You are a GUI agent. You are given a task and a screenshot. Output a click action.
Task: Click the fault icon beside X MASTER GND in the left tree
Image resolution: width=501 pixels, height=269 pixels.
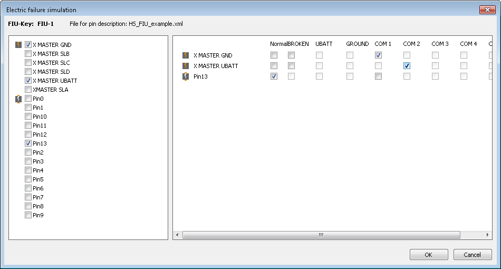click(x=18, y=45)
